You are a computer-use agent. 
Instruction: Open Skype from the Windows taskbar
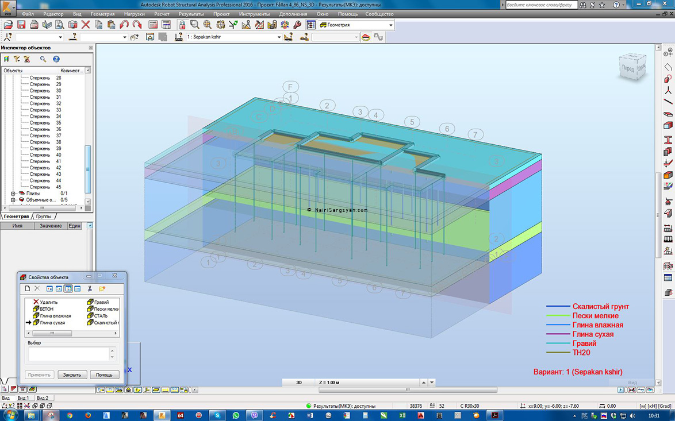click(217, 415)
